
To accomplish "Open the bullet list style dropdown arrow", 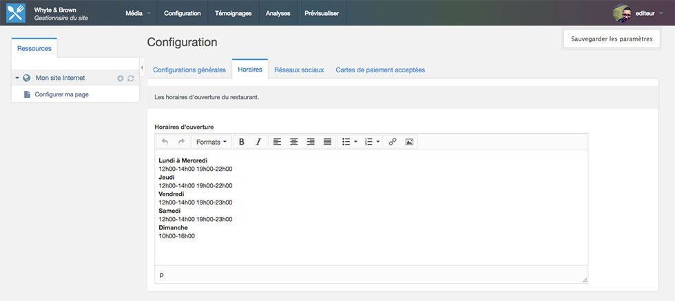I will [x=355, y=142].
